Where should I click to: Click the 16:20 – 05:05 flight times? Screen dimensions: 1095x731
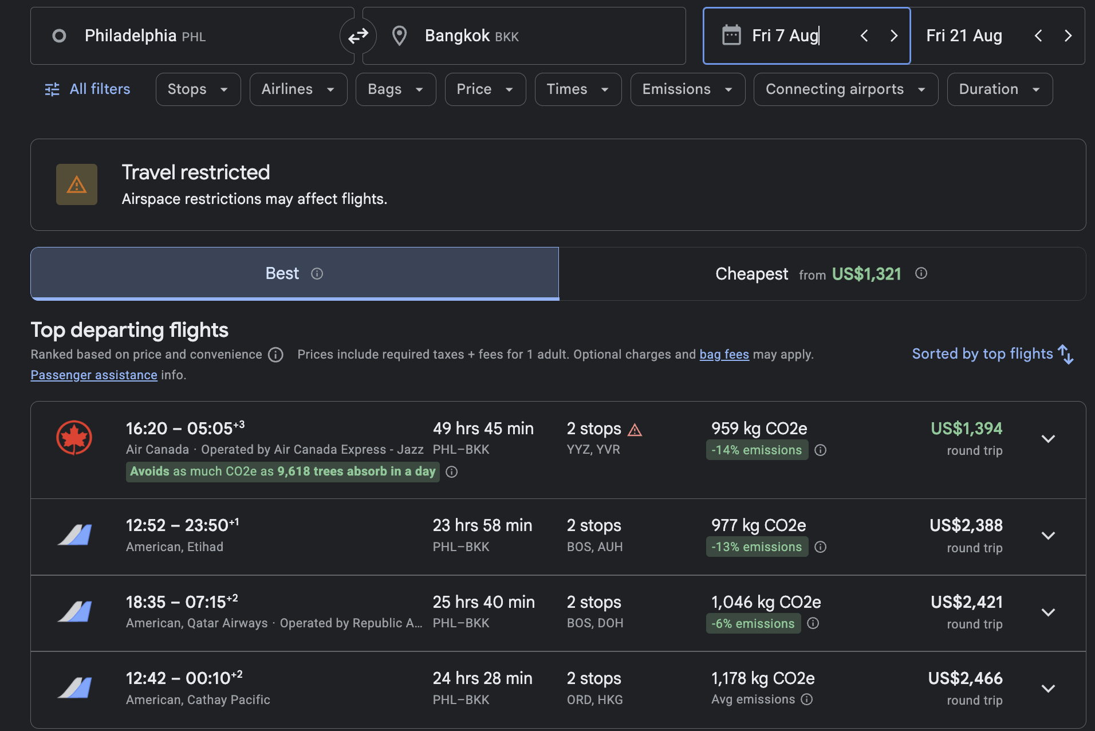[x=185, y=429]
